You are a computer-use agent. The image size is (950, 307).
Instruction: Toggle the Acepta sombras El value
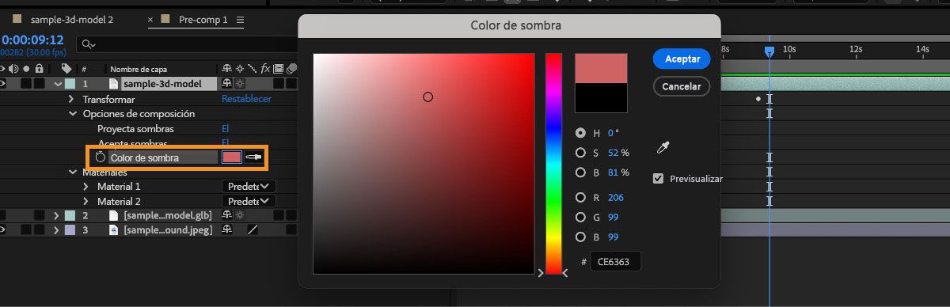pyautogui.click(x=226, y=142)
